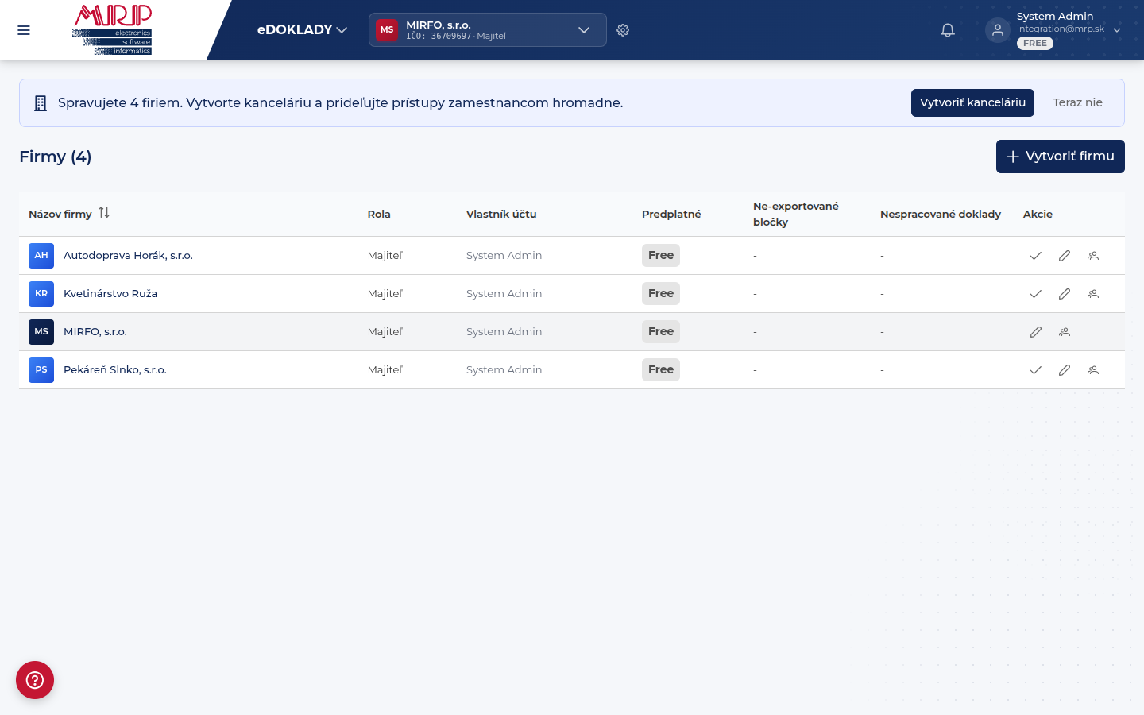Click the MRP logo
This screenshot has height=715, width=1144.
[x=112, y=29]
